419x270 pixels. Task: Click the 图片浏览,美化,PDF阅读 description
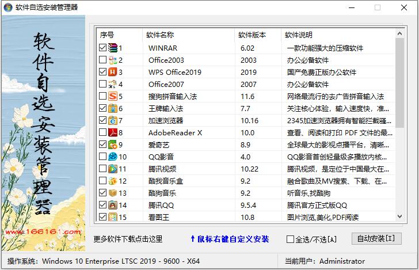coord(323,218)
